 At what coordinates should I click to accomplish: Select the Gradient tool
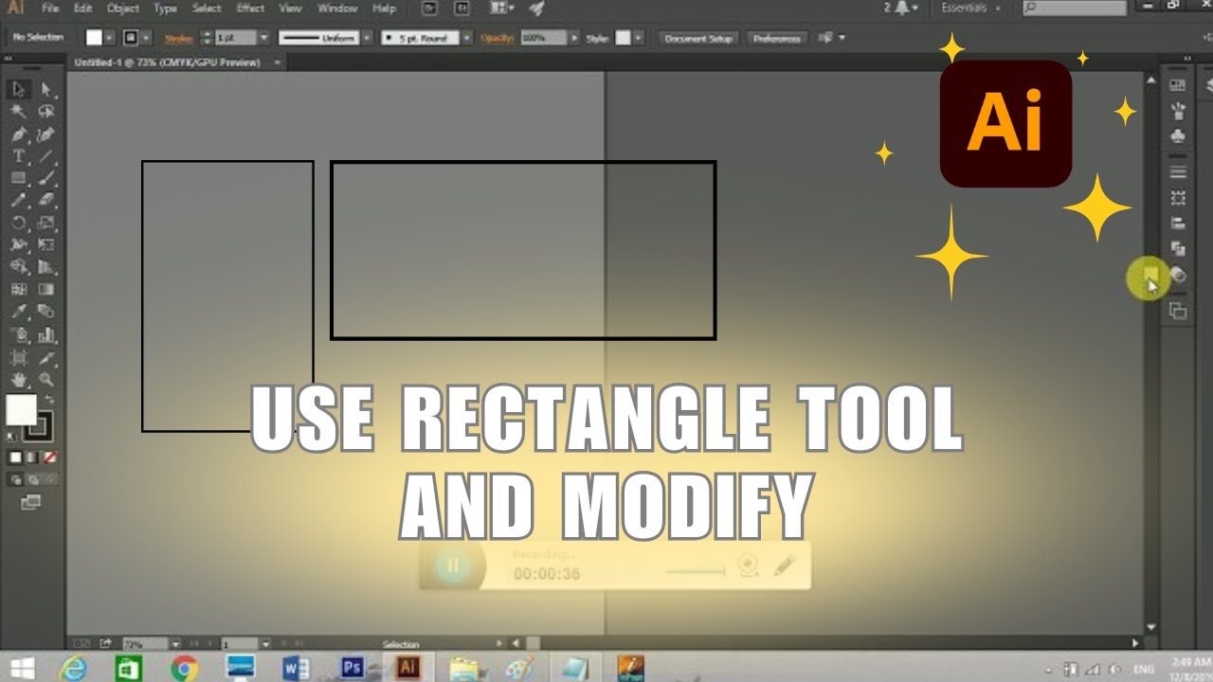coord(46,289)
